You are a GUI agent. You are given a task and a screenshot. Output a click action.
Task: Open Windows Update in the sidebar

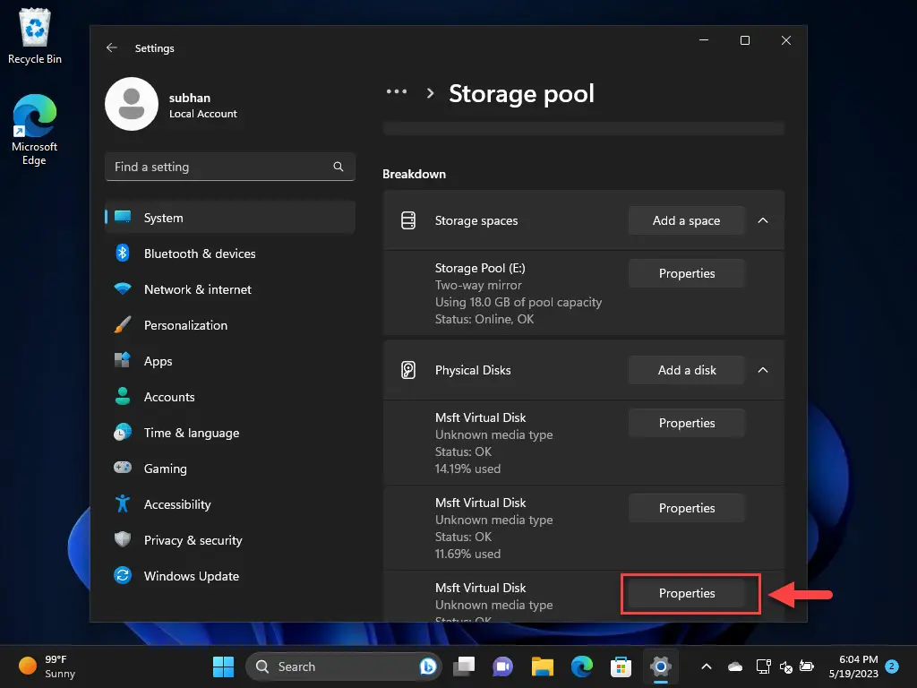(x=191, y=576)
